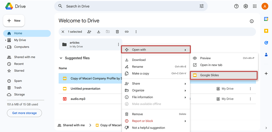
Task: Open the articles folder card
Action: [90, 44]
